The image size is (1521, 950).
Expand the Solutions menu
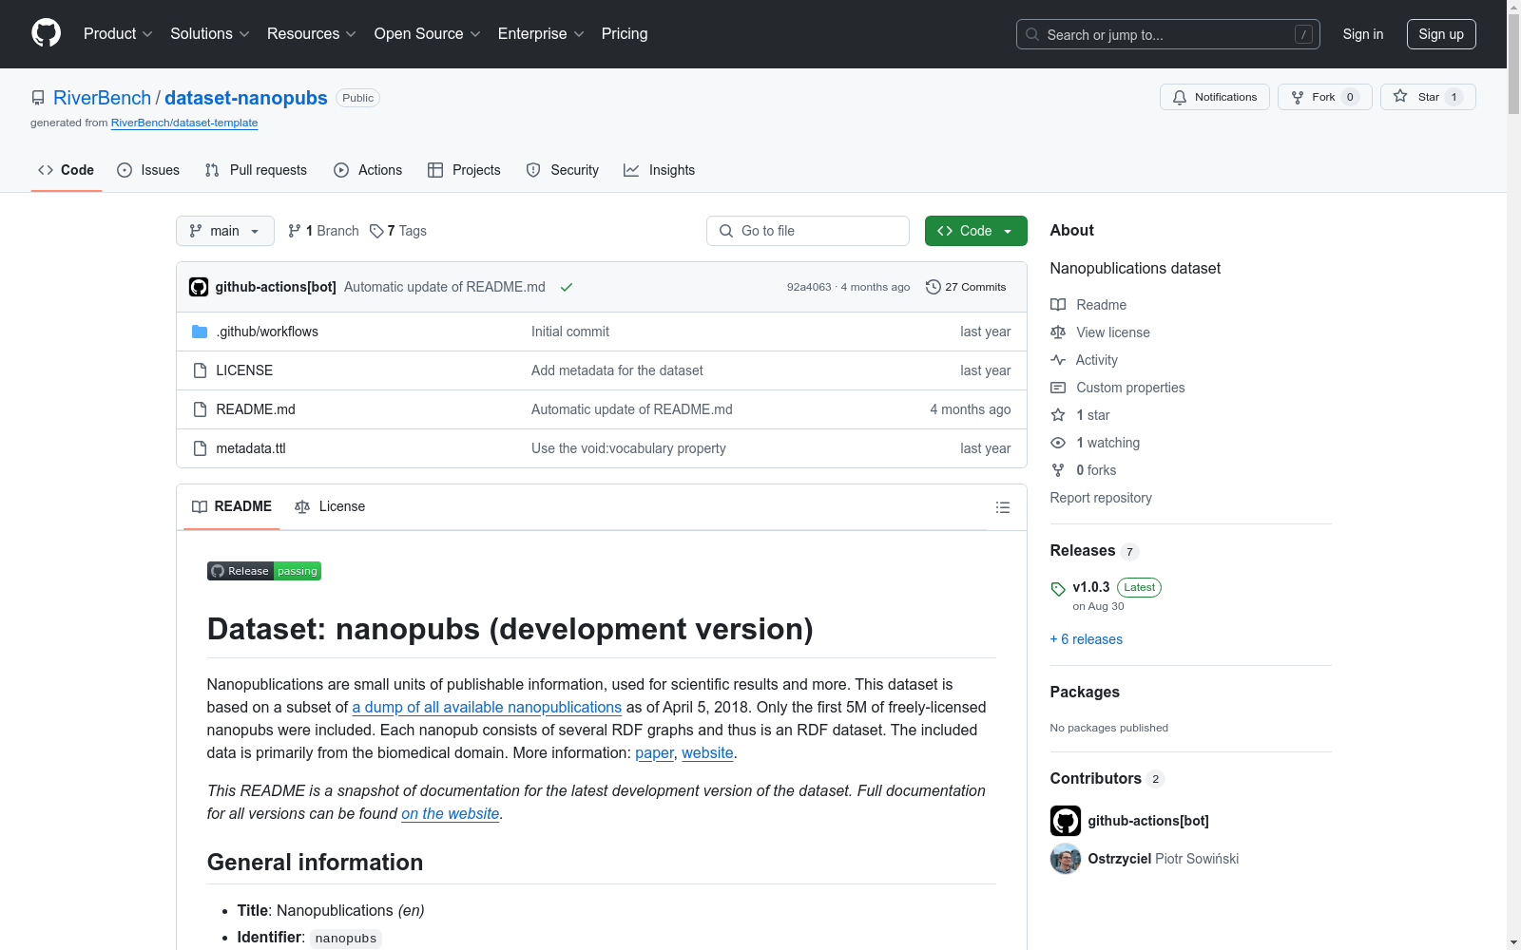click(x=210, y=34)
